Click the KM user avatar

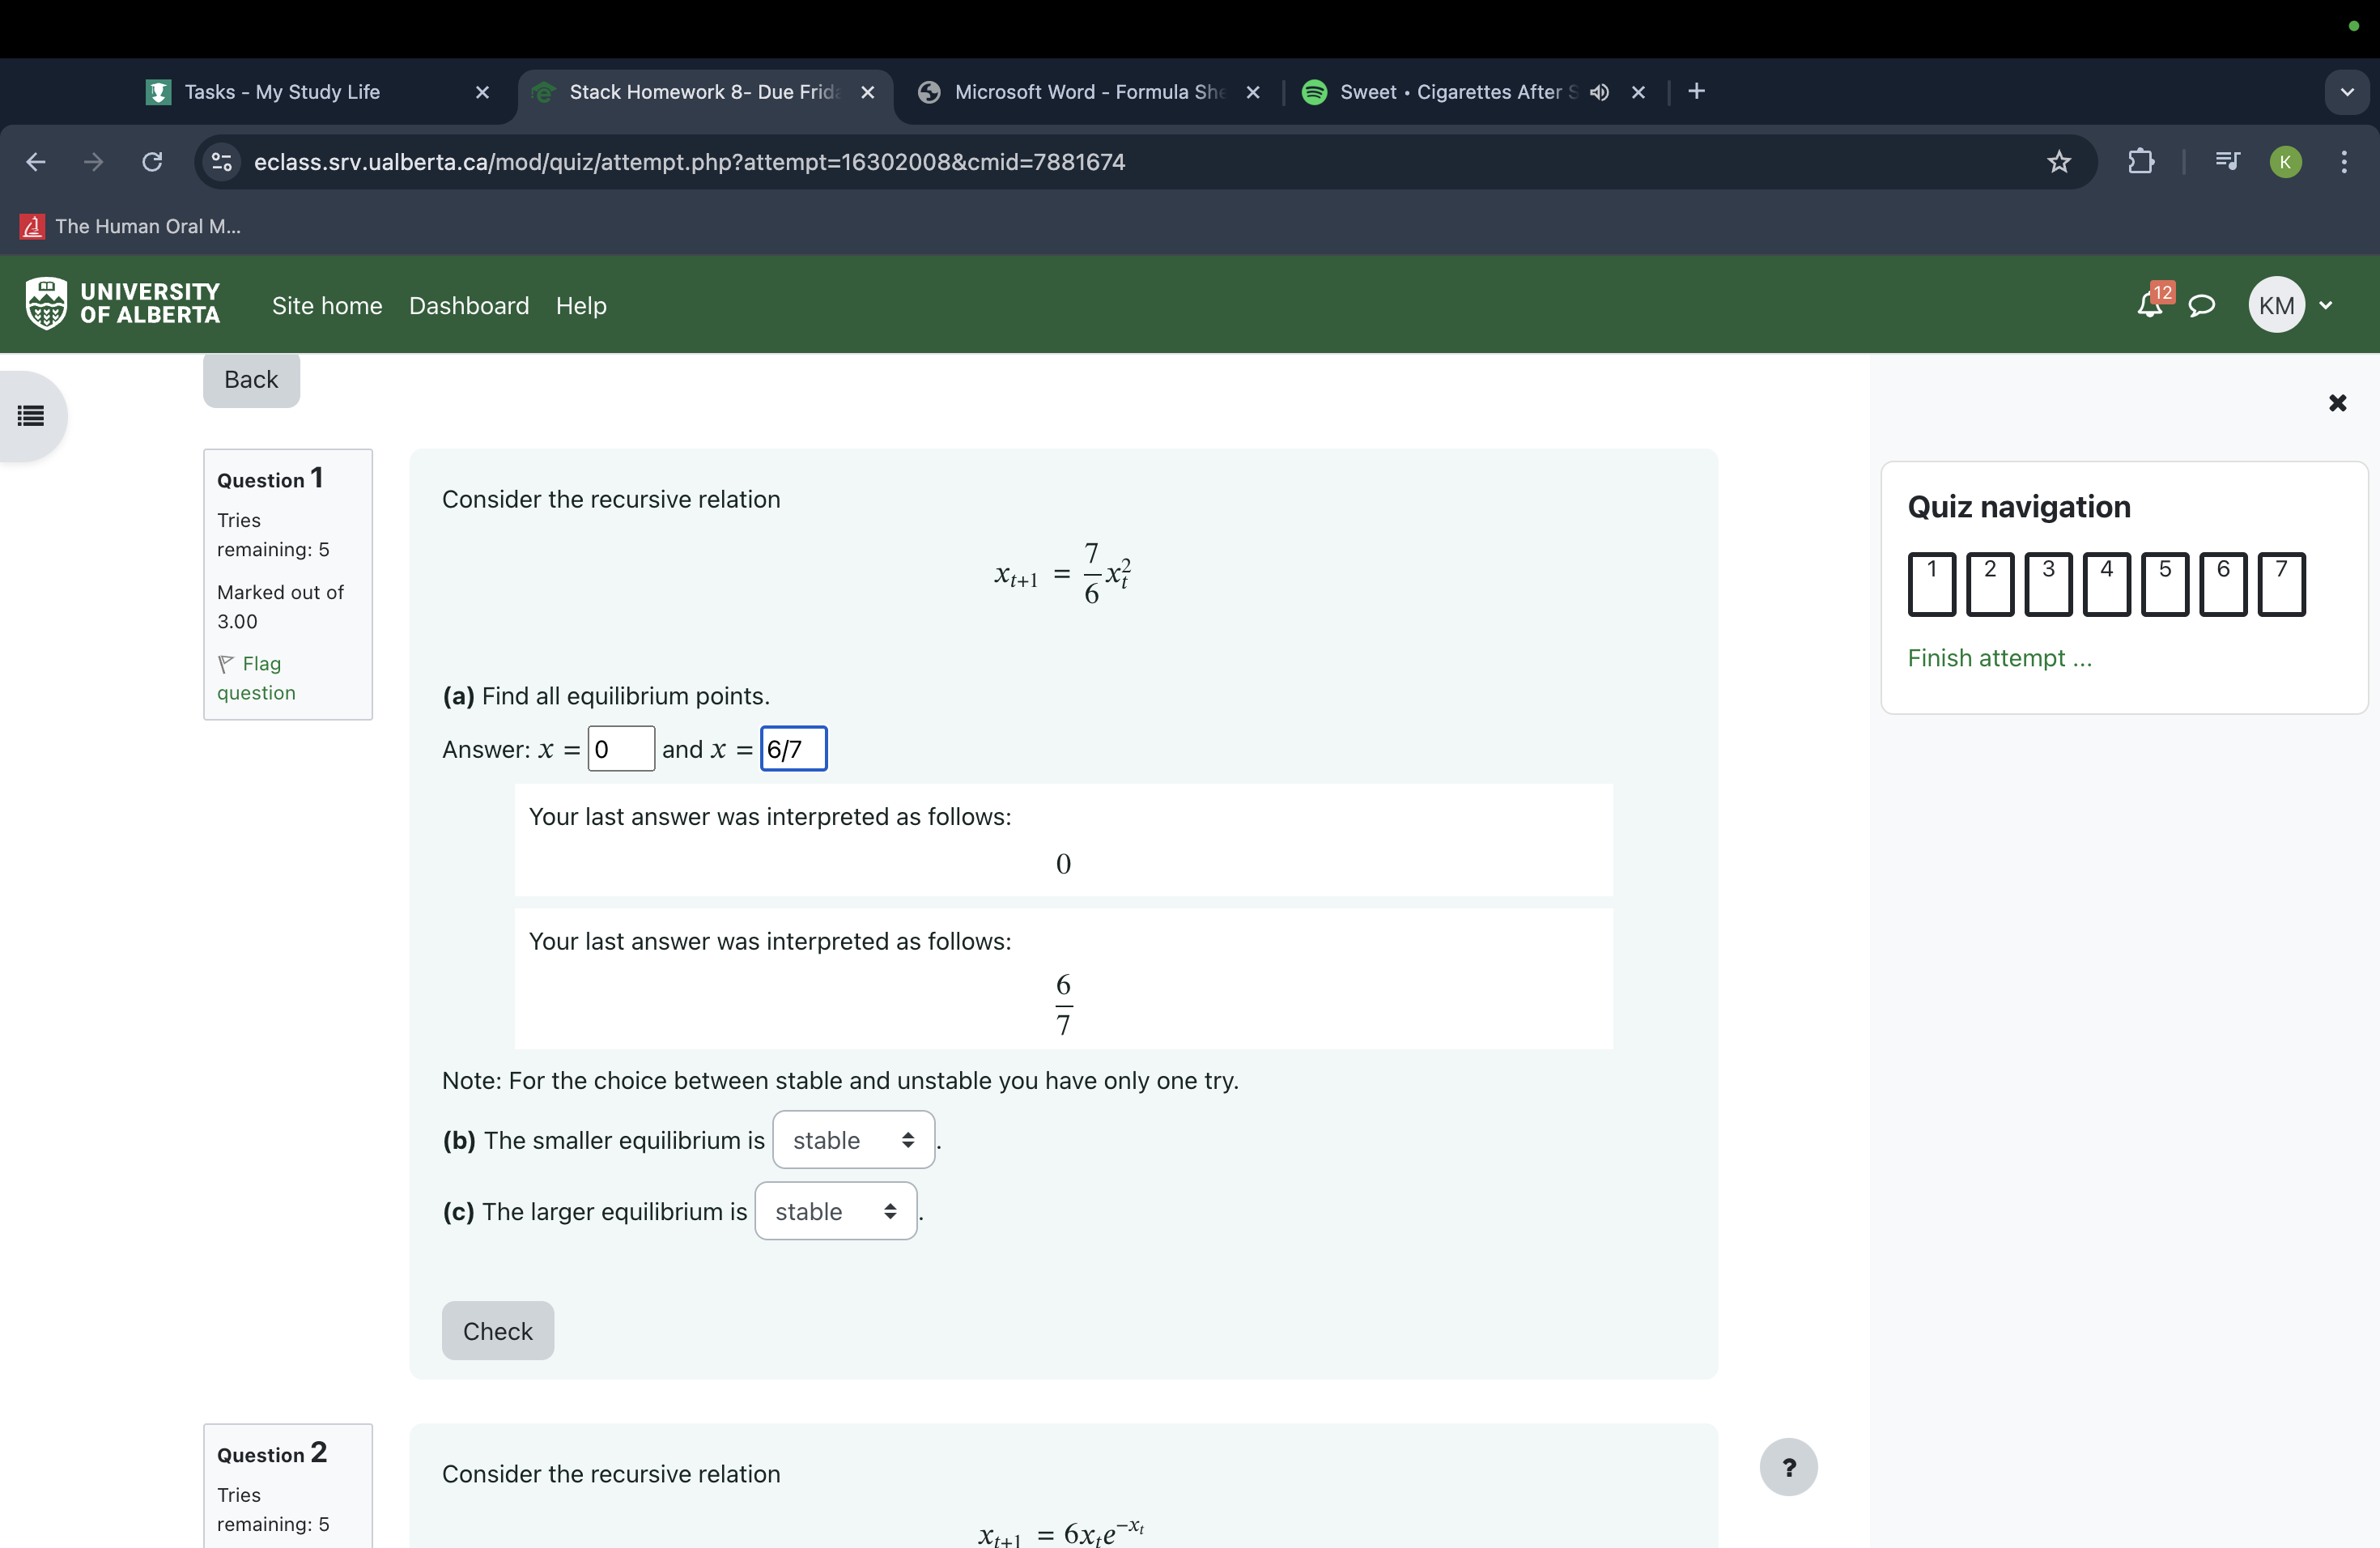(2276, 305)
